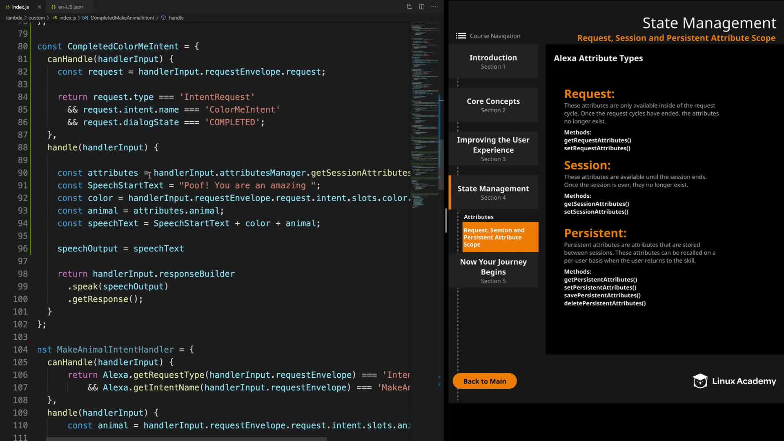
Task: Click the Back to Main button
Action: coord(484,381)
